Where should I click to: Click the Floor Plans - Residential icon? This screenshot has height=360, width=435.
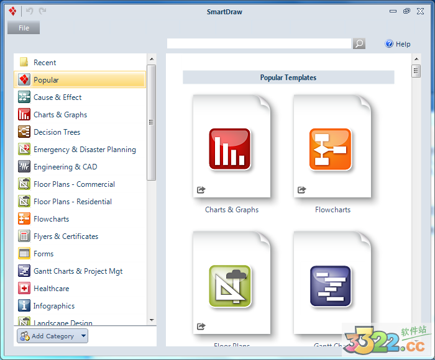24,201
